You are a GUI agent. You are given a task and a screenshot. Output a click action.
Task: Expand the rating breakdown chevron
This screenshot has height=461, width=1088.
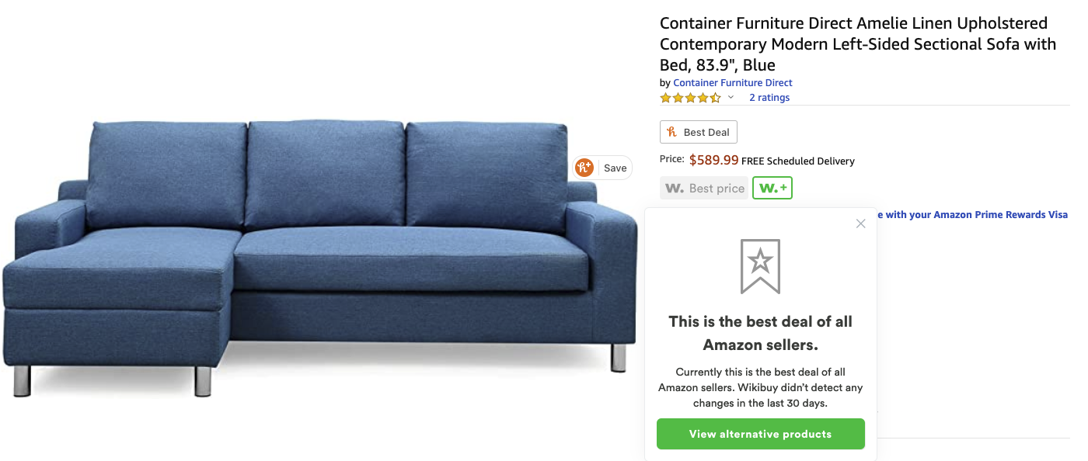[x=731, y=98]
